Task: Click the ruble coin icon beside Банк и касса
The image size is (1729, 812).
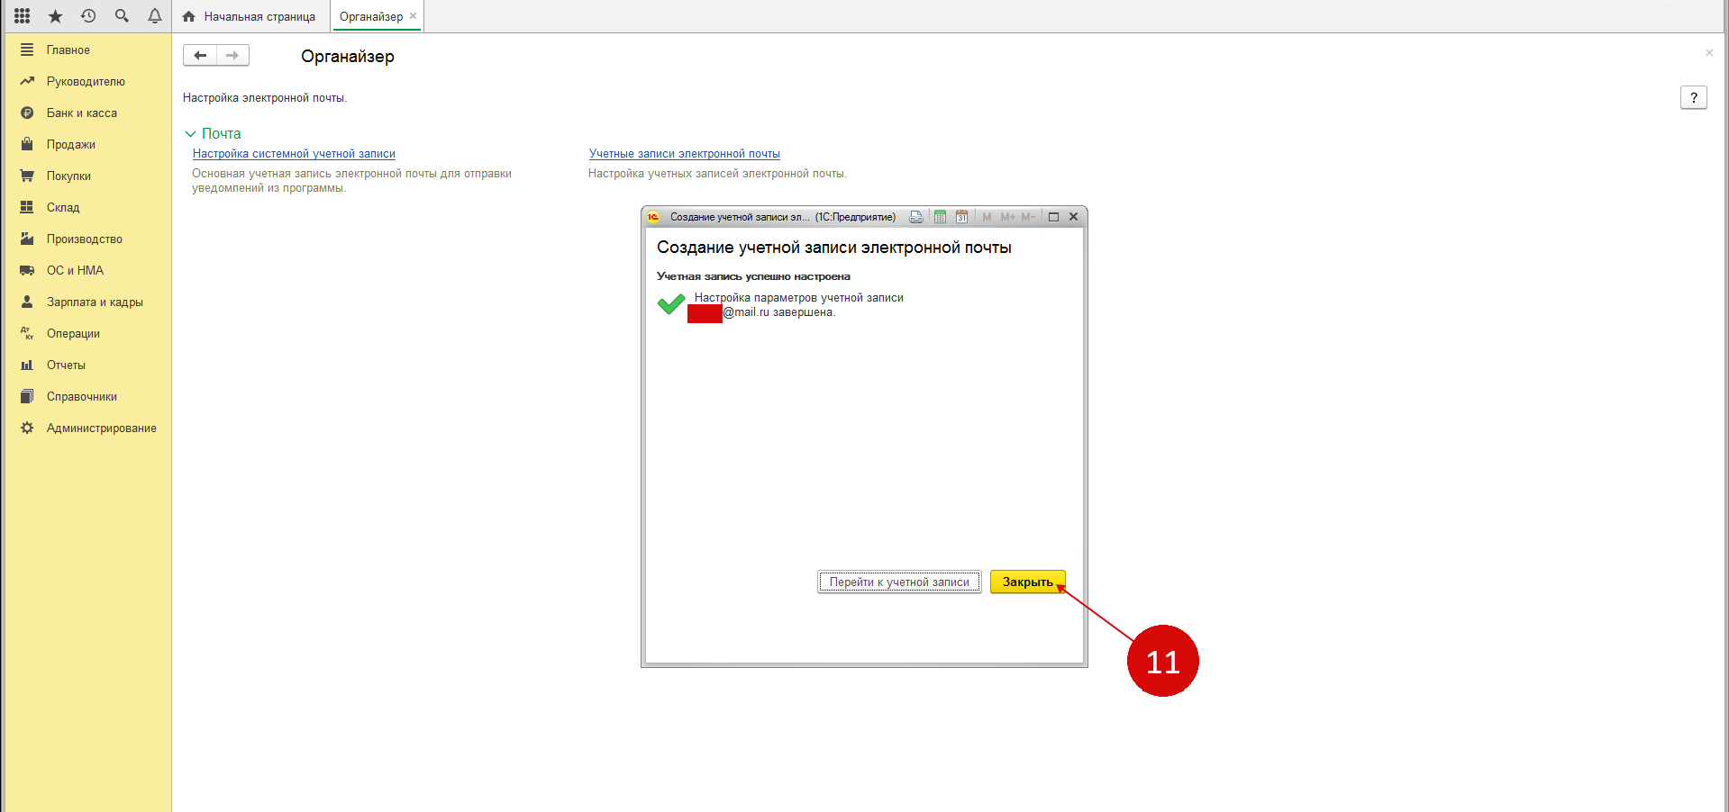Action: tap(27, 113)
